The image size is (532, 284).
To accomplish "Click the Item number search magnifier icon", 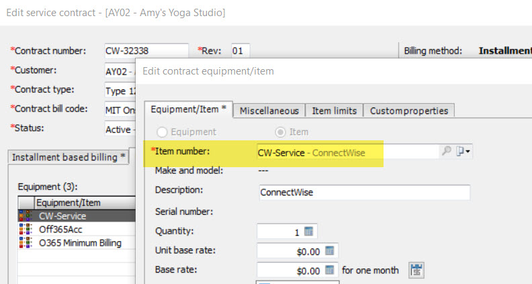I will pyautogui.click(x=446, y=152).
